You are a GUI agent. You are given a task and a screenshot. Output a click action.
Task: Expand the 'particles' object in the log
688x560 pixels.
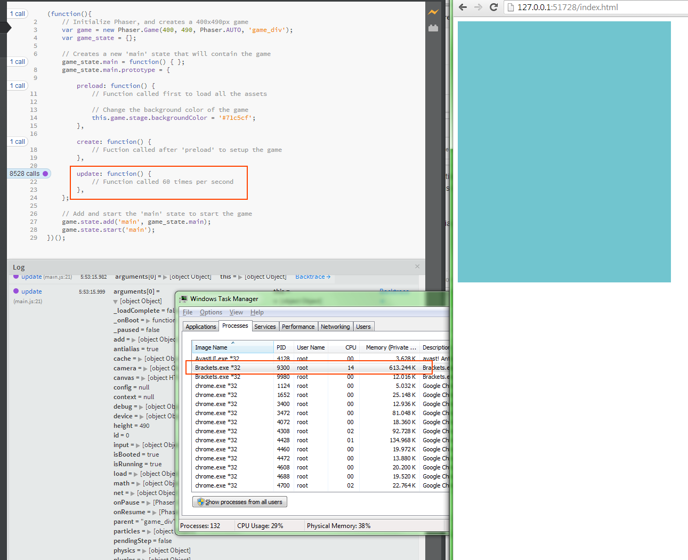pyautogui.click(x=149, y=531)
